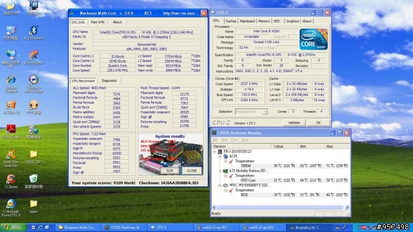This screenshot has width=413, height=232.
Task: Click the Nuclearus Multi Core title bar icon
Action: pyautogui.click(x=72, y=13)
